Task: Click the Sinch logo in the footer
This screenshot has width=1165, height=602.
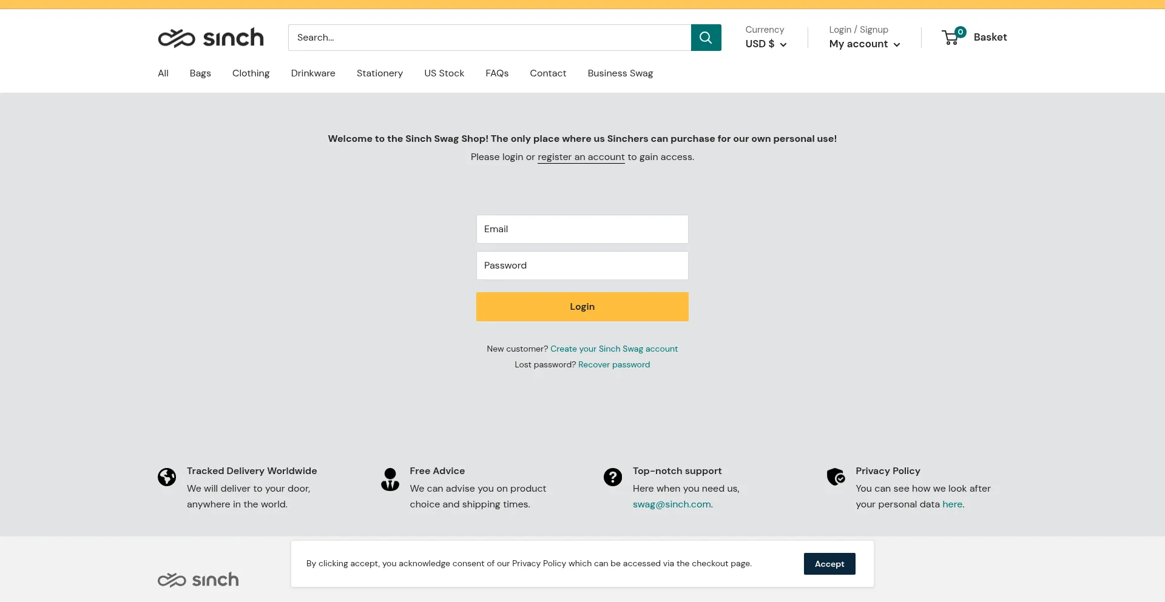Action: pos(198,580)
